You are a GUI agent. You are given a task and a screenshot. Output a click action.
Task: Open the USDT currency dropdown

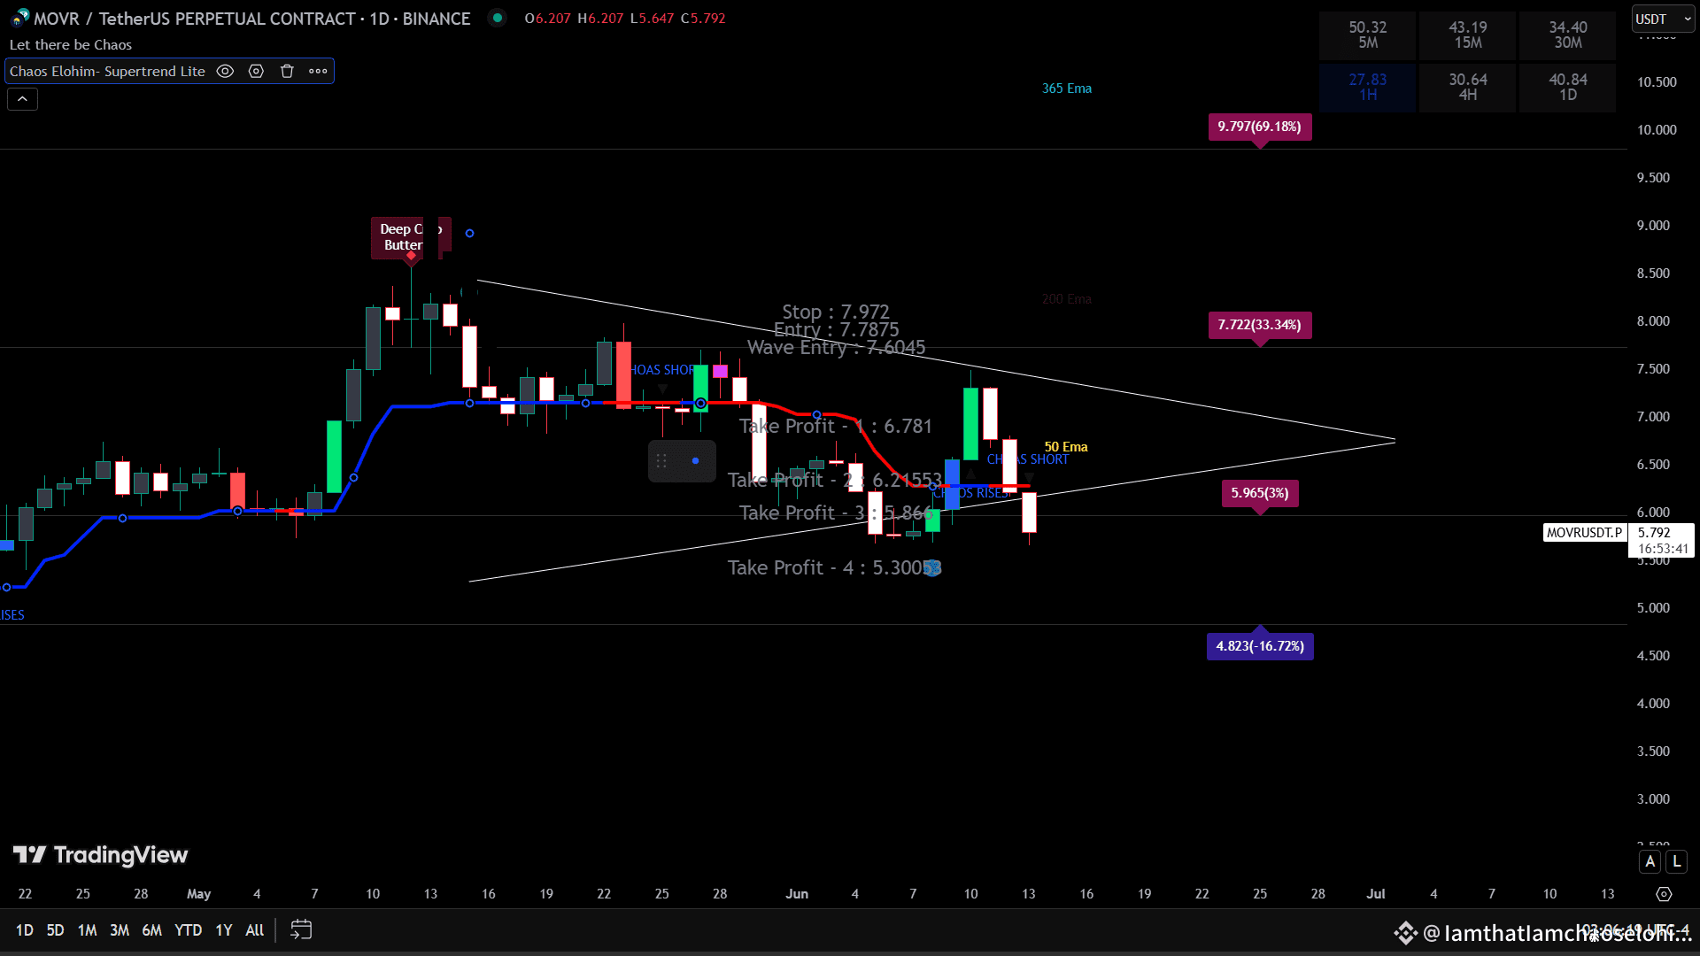tap(1663, 19)
